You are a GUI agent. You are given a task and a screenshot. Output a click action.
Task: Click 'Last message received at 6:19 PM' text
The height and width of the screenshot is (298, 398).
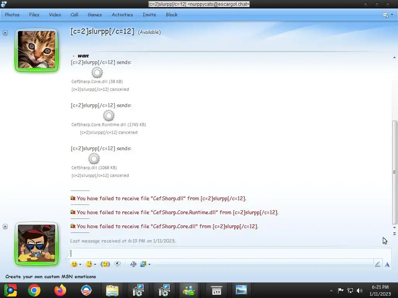click(x=123, y=241)
